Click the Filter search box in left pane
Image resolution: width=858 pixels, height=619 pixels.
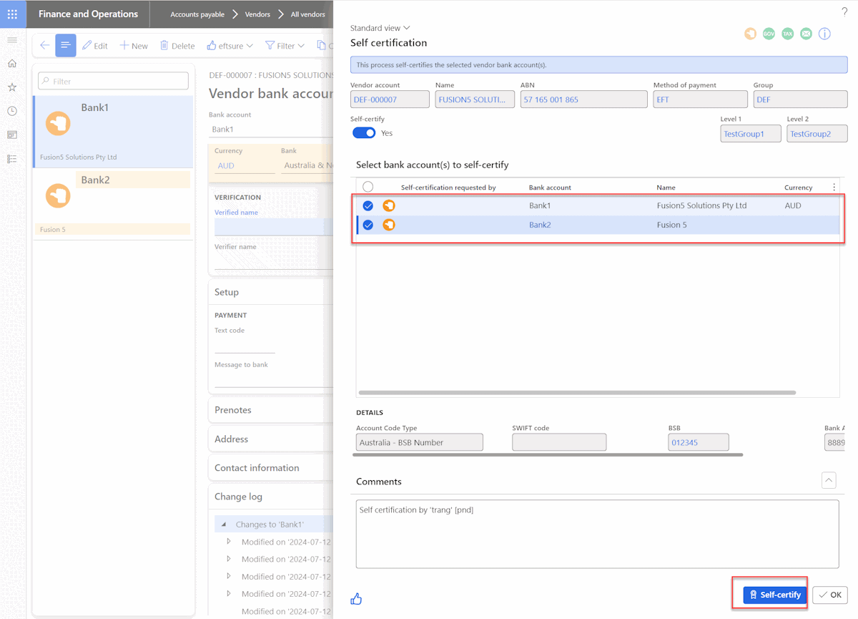point(113,81)
